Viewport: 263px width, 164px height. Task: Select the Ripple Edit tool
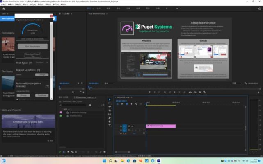[110, 107]
